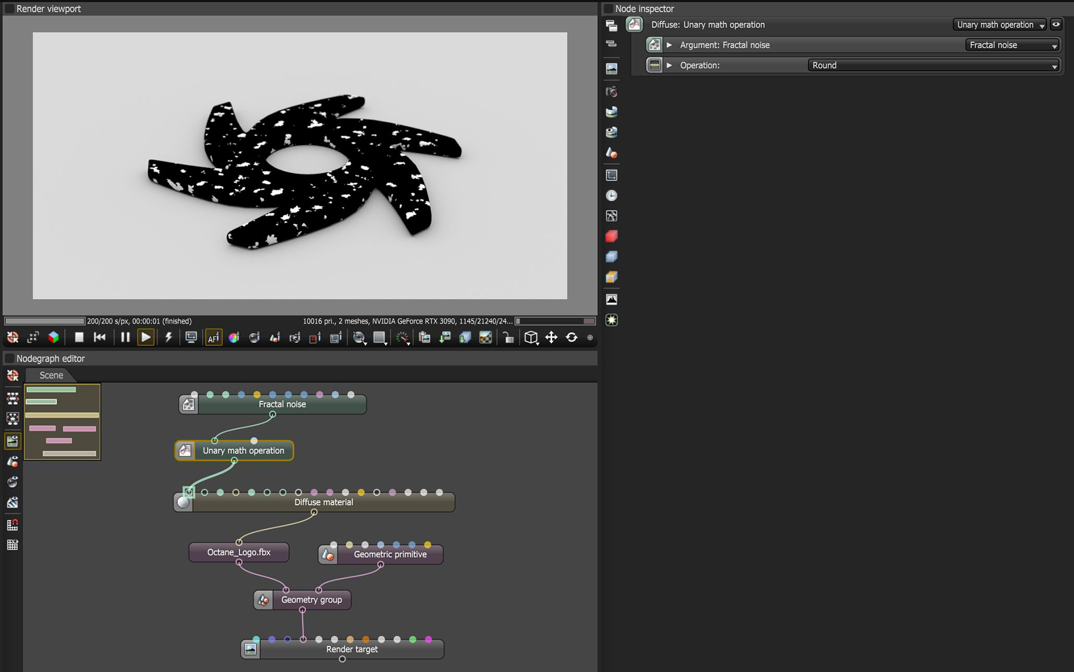
Task: Click the export render passes icon
Action: click(x=465, y=337)
